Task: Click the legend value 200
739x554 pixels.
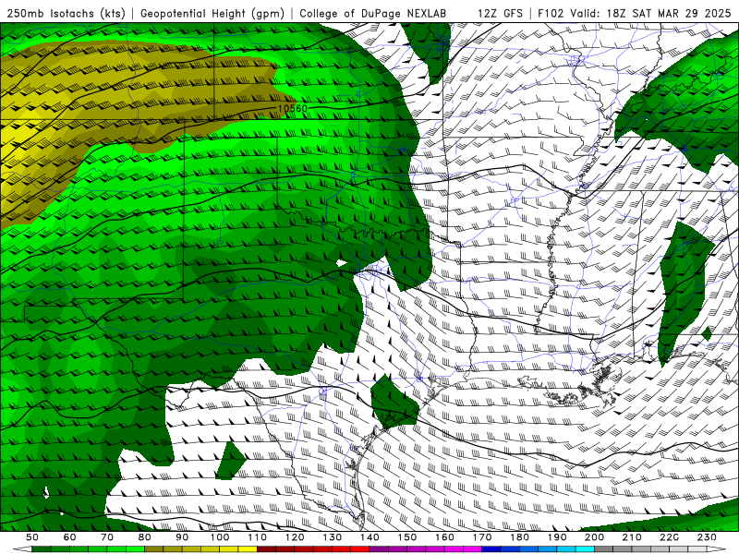Action: point(594,537)
